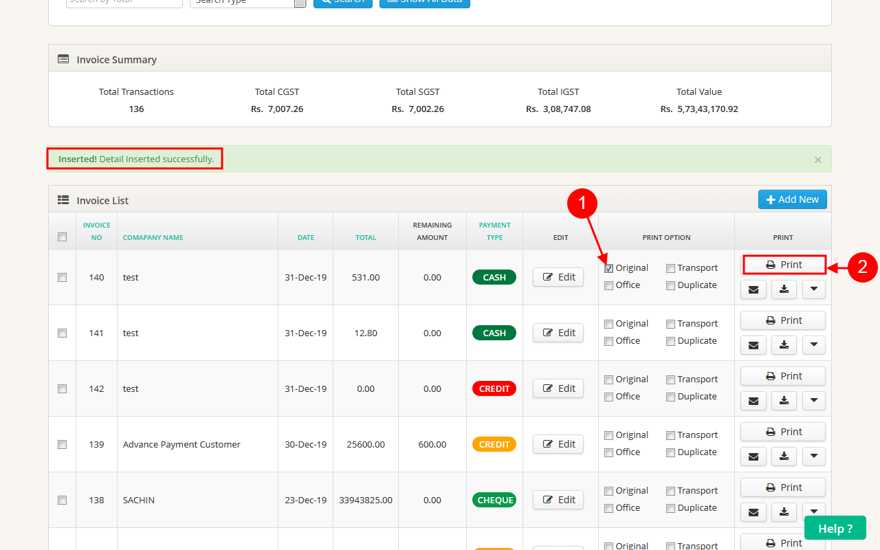
Task: Click the download icon for invoice 142
Action: tap(784, 401)
